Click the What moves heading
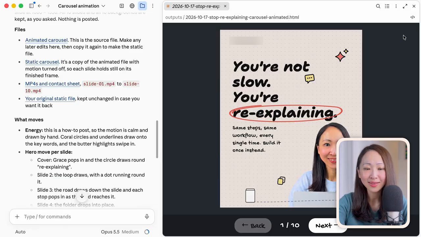Image resolution: width=421 pixels, height=237 pixels. [x=29, y=120]
